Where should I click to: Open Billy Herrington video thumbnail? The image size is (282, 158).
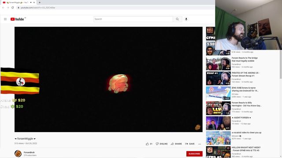coord(219,108)
